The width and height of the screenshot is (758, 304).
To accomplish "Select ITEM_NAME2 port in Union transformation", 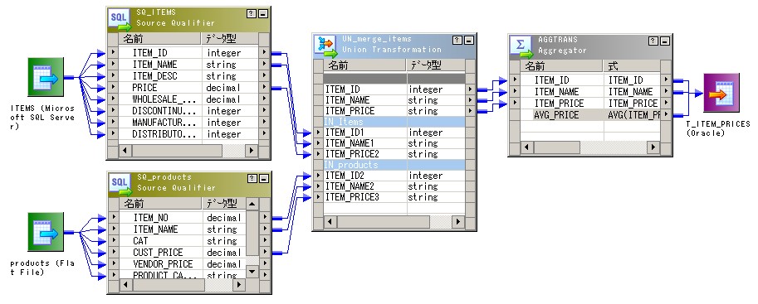I will pyautogui.click(x=394, y=186).
